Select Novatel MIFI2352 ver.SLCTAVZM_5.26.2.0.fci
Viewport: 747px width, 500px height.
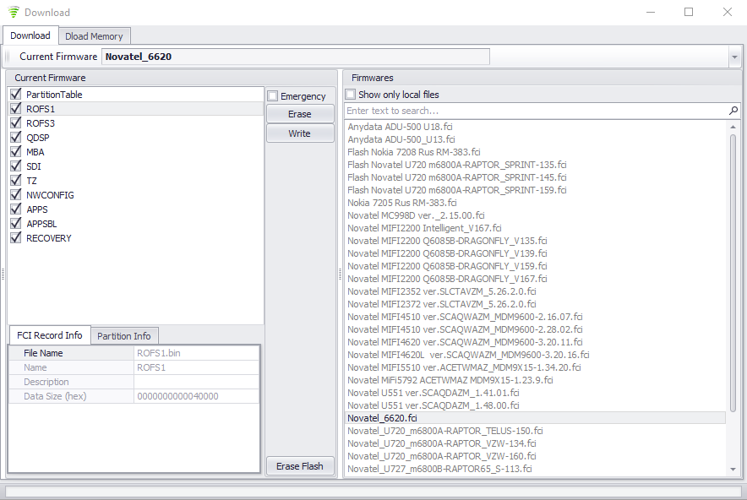[442, 291]
